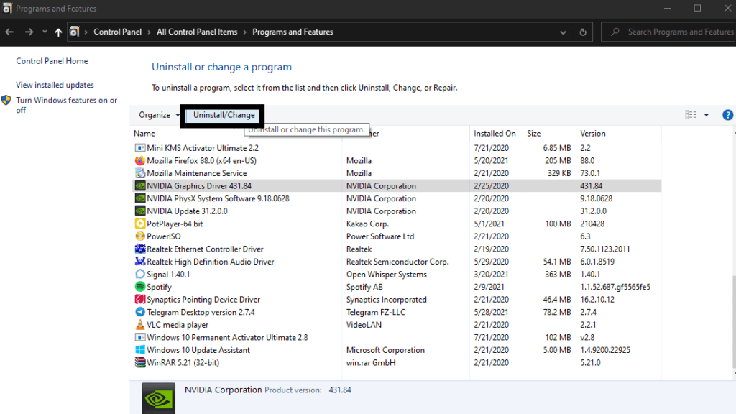This screenshot has height=414, width=736.
Task: Select the 'Telegram Desktop version 2.7.4' name
Action: (x=201, y=312)
